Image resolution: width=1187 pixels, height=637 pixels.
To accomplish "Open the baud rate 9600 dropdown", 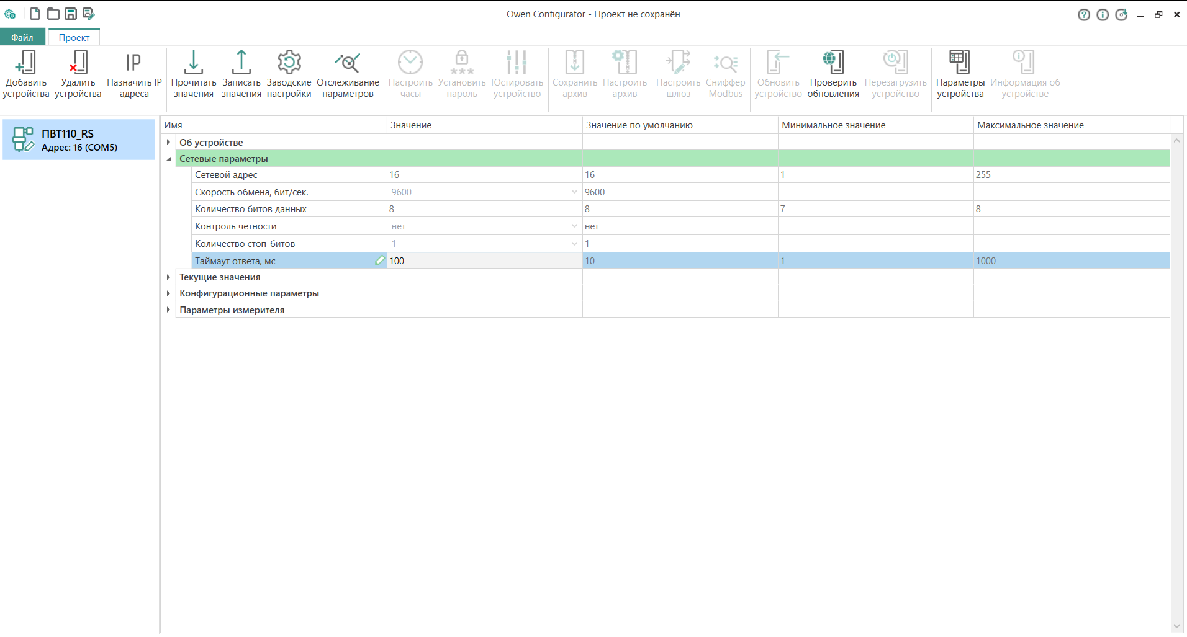I will click(x=574, y=192).
